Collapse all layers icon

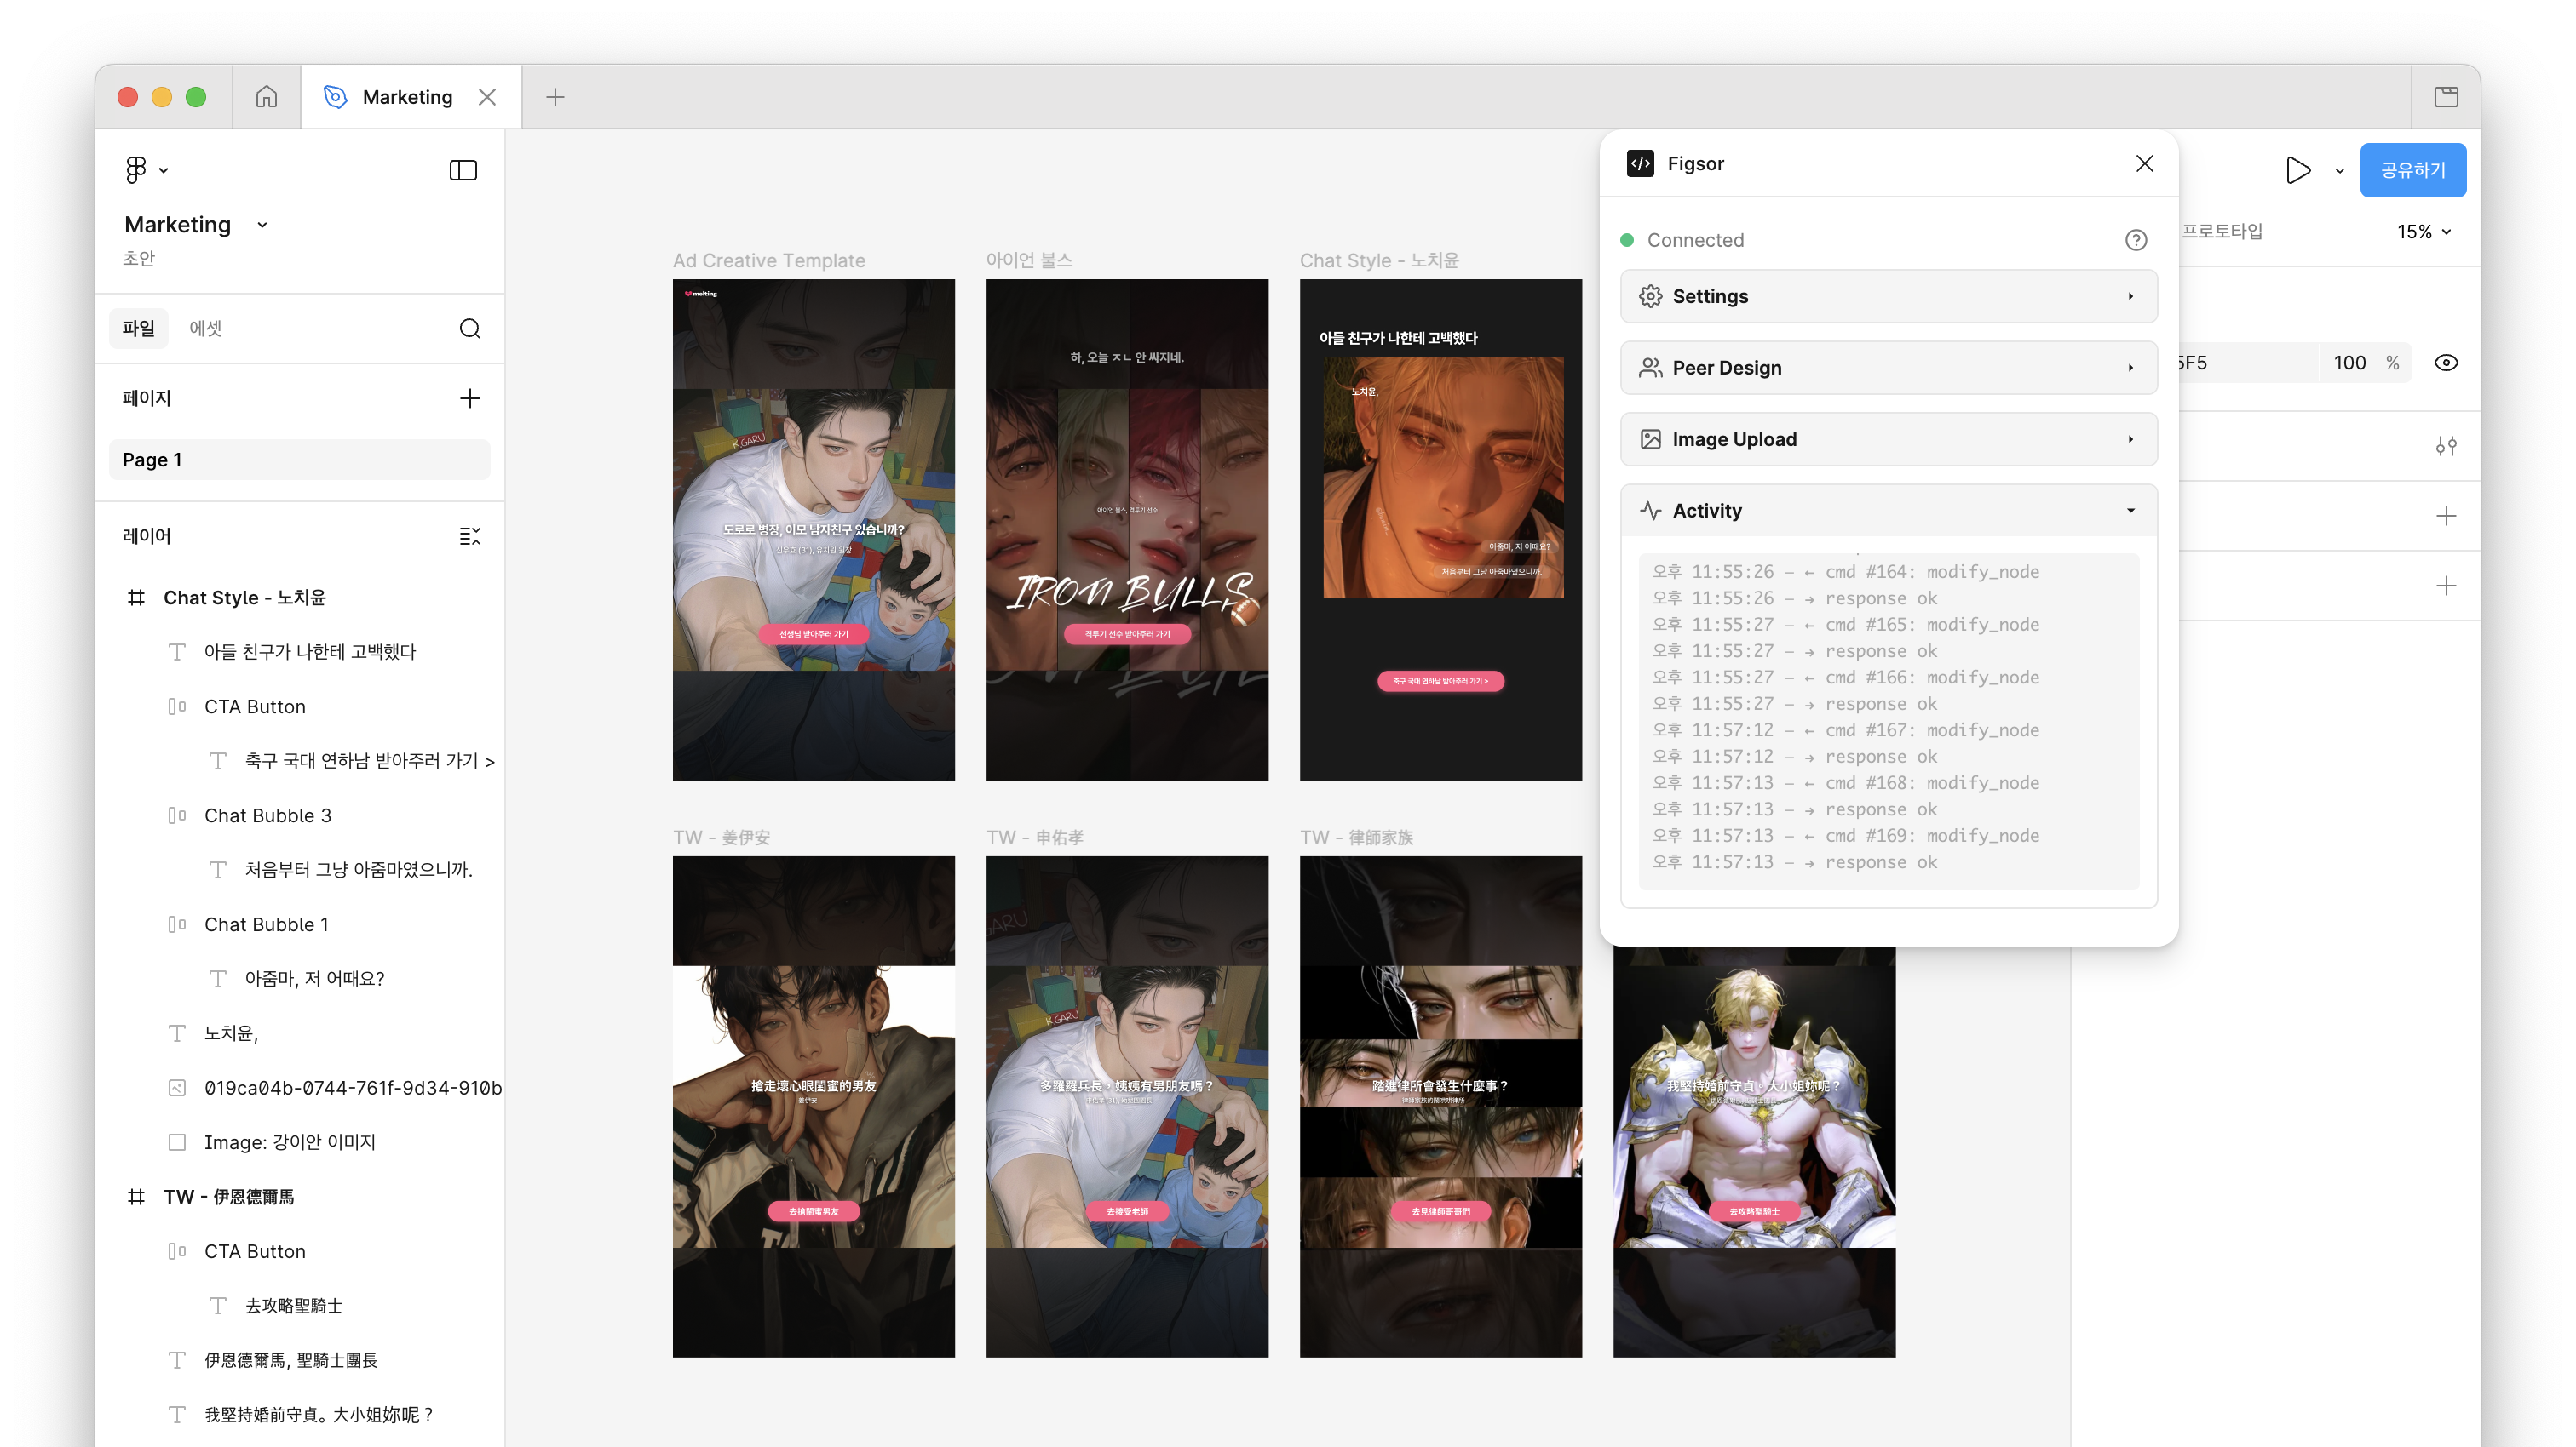(470, 536)
